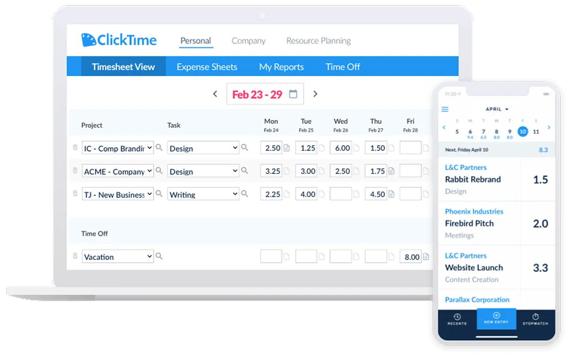The width and height of the screenshot is (567, 354).
Task: Open the Resource Planning tab
Action: coord(318,41)
